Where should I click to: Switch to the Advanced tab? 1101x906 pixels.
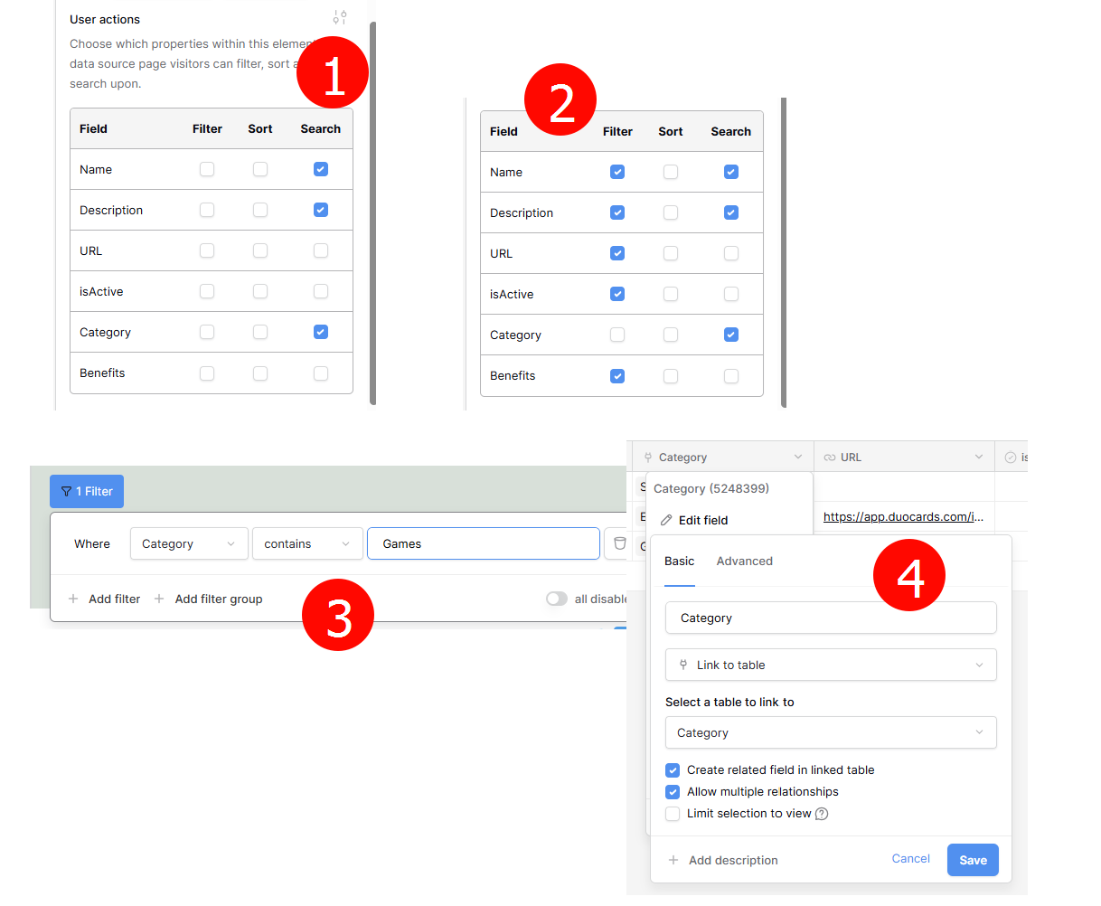click(744, 562)
